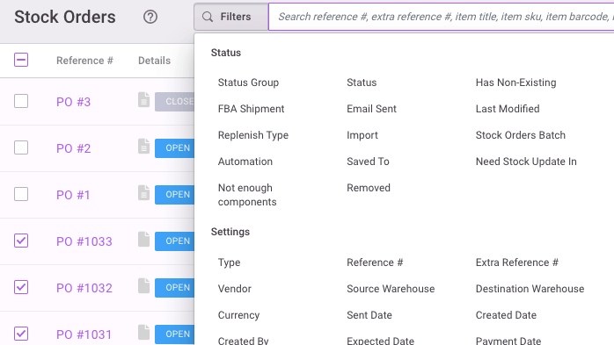
Task: Choose the Replenish Type filter
Action: [x=253, y=135]
